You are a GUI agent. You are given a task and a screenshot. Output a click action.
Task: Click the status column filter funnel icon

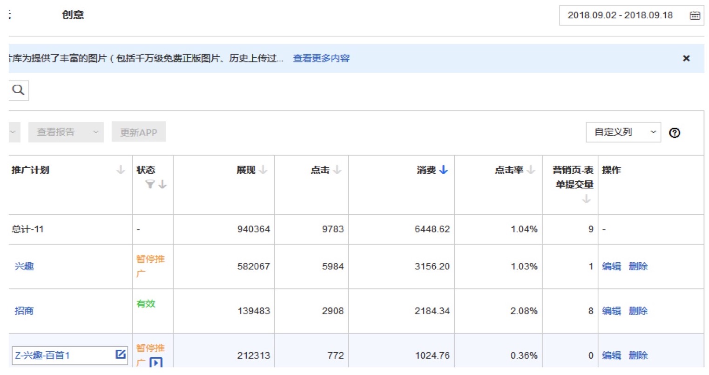[150, 184]
